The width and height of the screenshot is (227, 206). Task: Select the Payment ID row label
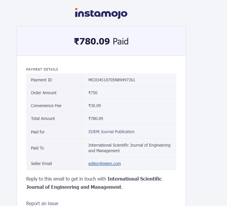[41, 80]
